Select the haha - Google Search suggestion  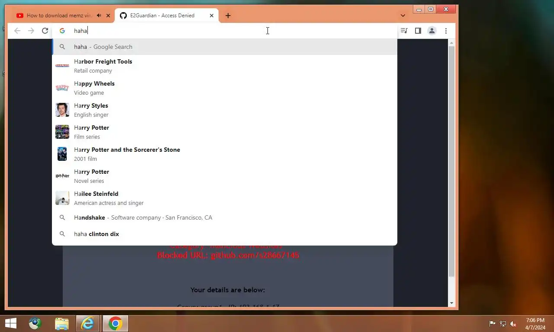[224, 47]
